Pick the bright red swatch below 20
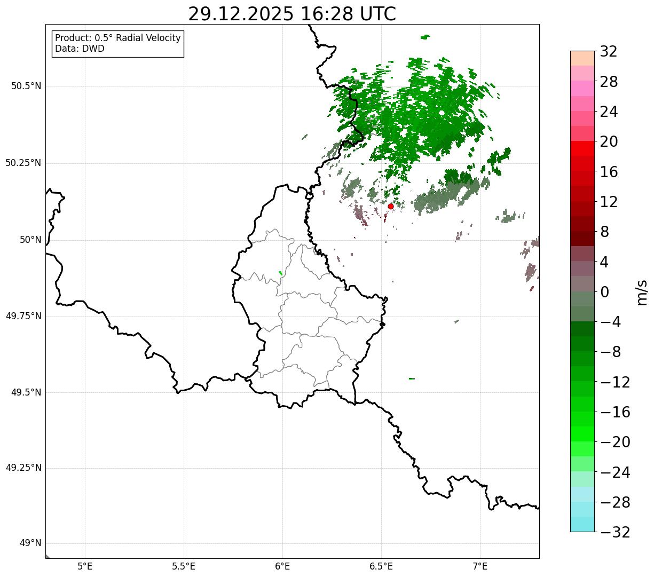The width and height of the screenshot is (654, 577). click(x=582, y=149)
